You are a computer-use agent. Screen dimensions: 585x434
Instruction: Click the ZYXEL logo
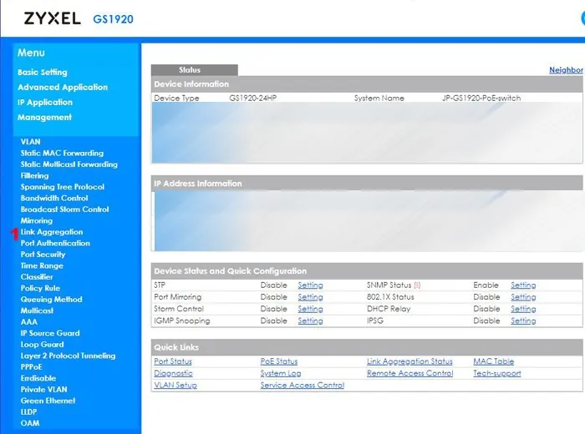(x=52, y=18)
